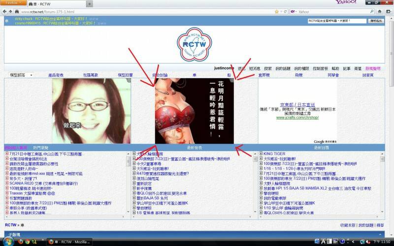Go back with the browser back arrow

click(x=4, y=11)
